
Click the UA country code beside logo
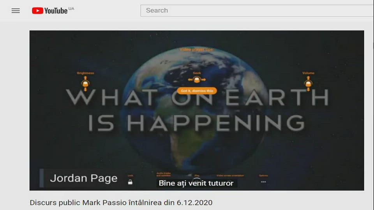click(71, 8)
